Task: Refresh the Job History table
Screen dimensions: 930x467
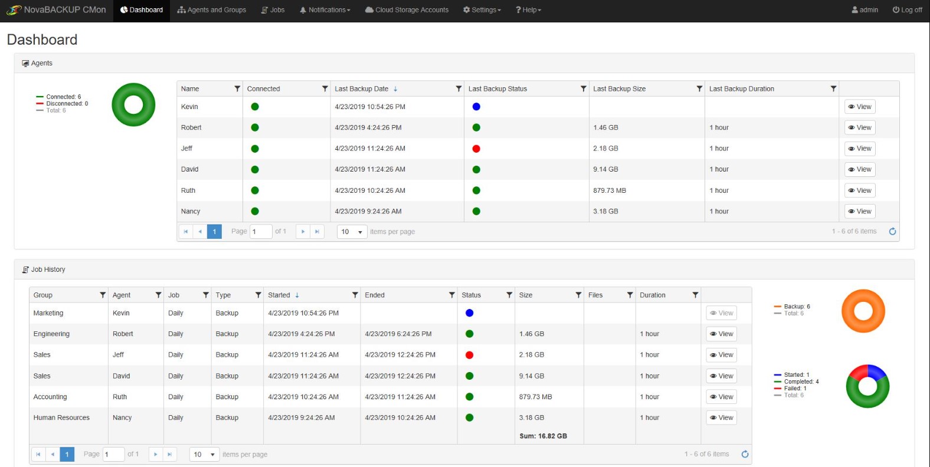Action: (x=745, y=454)
